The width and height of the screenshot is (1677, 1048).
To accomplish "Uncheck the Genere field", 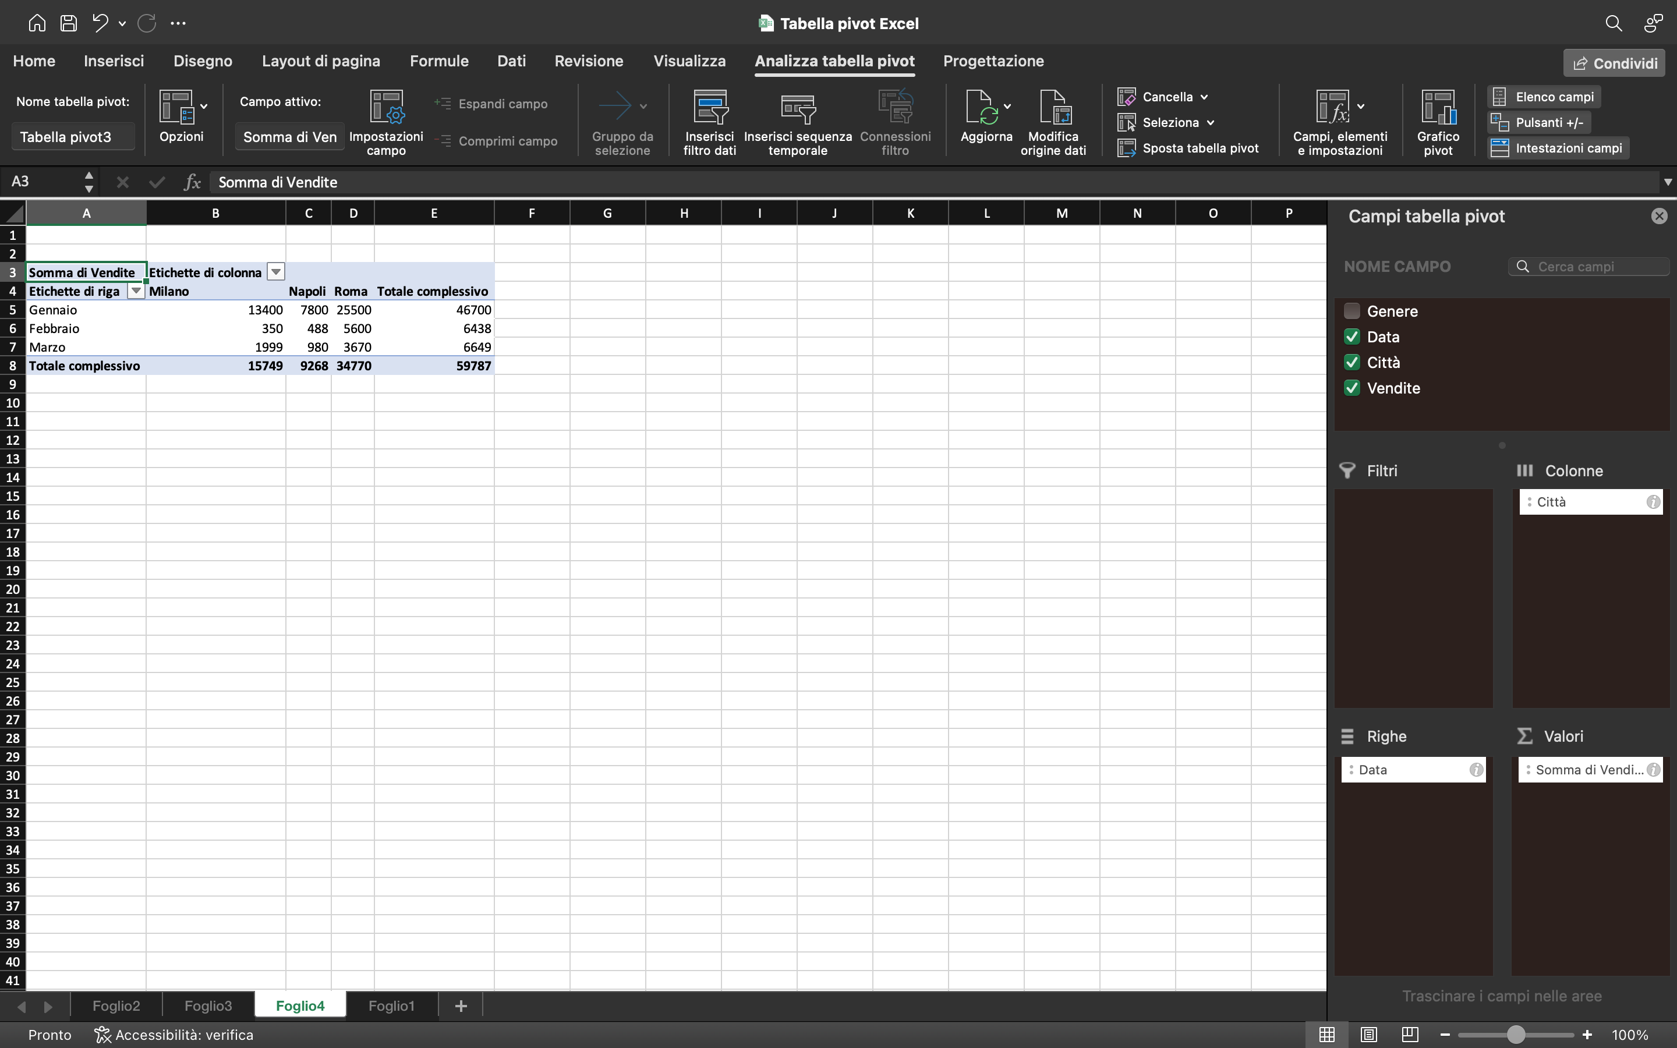I will pyautogui.click(x=1352, y=310).
